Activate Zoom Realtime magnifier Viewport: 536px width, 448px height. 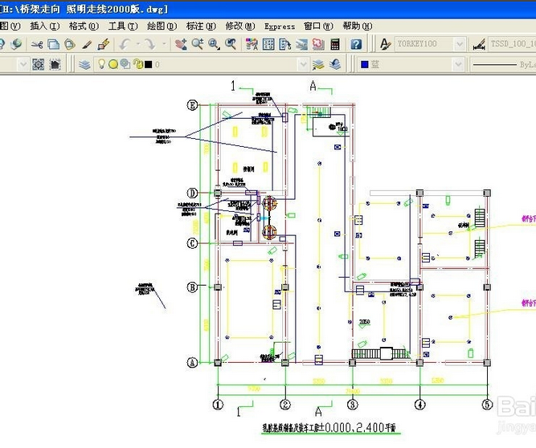[198, 44]
